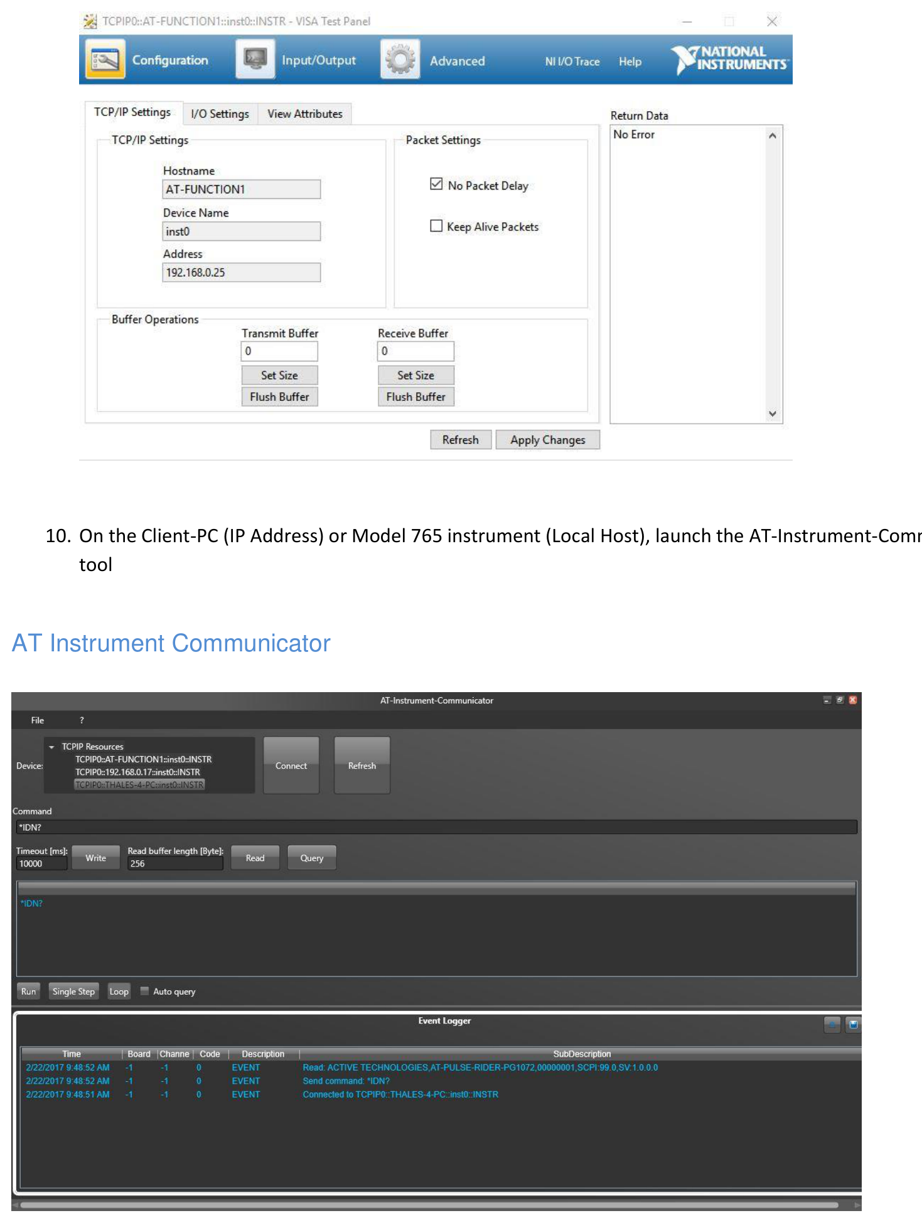The height and width of the screenshot is (1223, 922).
Task: Click the SubDescription column header
Action: (x=581, y=1054)
